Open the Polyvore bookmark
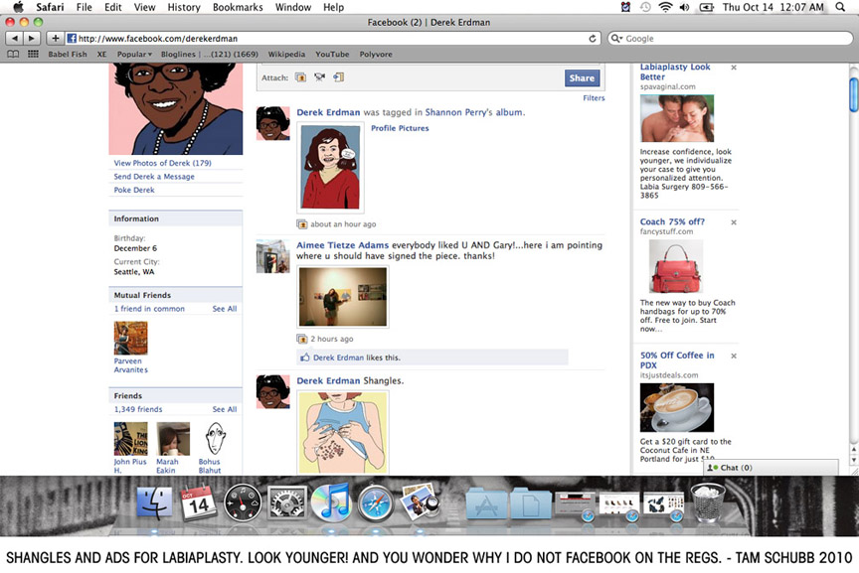Screen dimensions: 859x573 [x=376, y=55]
